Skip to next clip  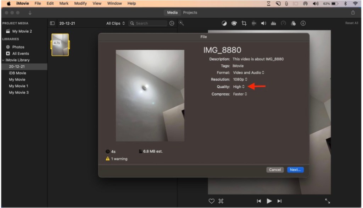click(279, 201)
